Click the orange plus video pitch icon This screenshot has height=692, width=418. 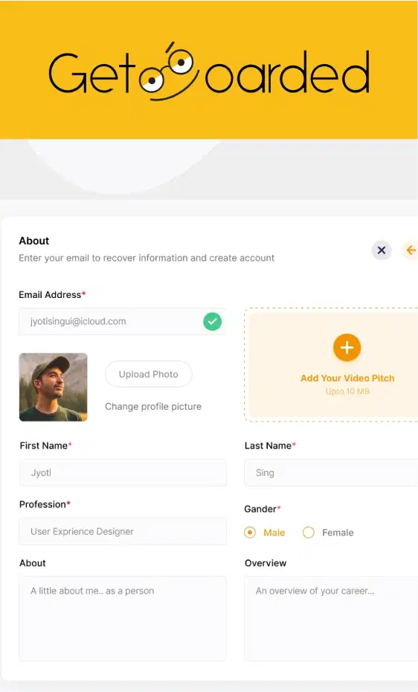point(347,347)
